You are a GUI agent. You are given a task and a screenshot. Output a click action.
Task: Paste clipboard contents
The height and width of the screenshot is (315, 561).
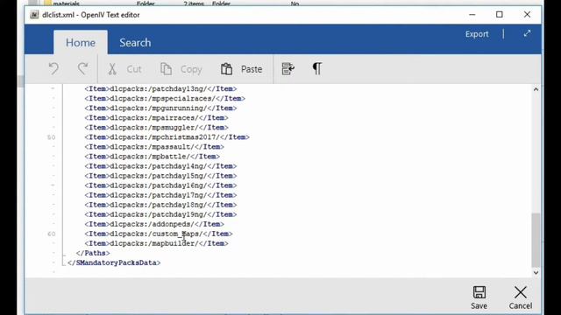coord(241,69)
